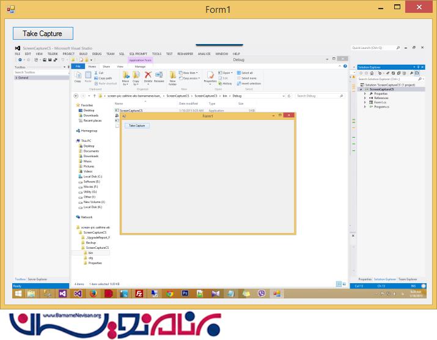Switch Explorer to details view toggle
Image resolution: width=437 pixels, height=340 pixels.
338,284
